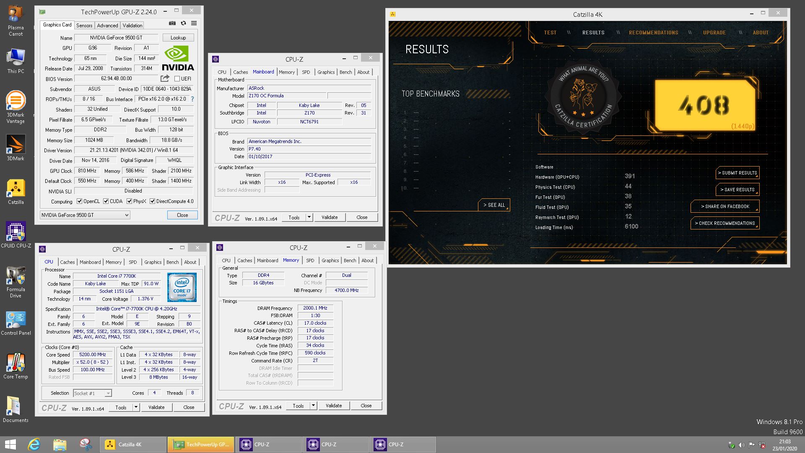
Task: Toggle OpenCL checkbox
Action: [x=79, y=201]
